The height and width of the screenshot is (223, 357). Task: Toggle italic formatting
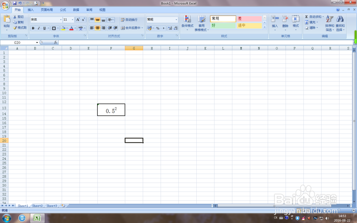pyautogui.click(x=39, y=28)
